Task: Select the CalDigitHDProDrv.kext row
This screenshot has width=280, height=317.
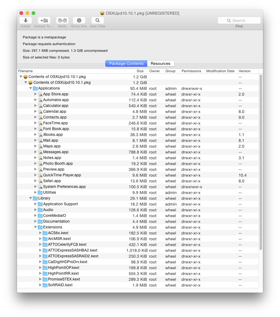Action: click(138, 262)
